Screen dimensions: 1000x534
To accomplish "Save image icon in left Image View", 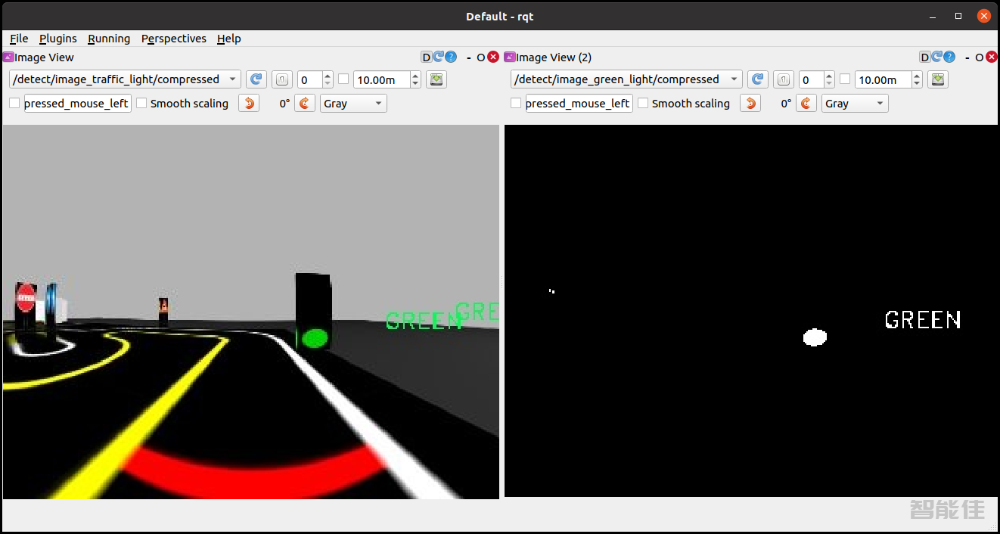I will coord(436,79).
